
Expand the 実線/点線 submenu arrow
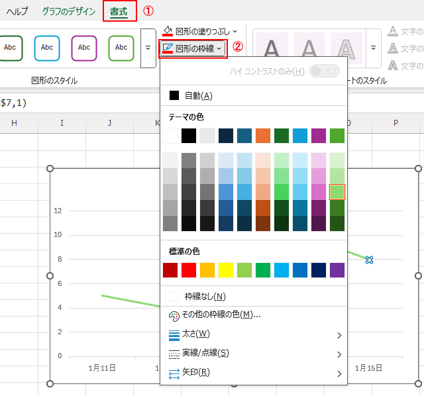(x=339, y=355)
